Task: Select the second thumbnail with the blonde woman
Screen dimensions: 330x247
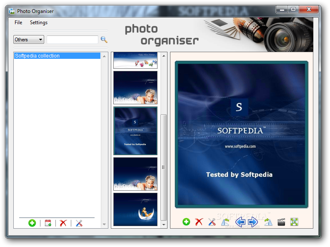Action: (135, 88)
